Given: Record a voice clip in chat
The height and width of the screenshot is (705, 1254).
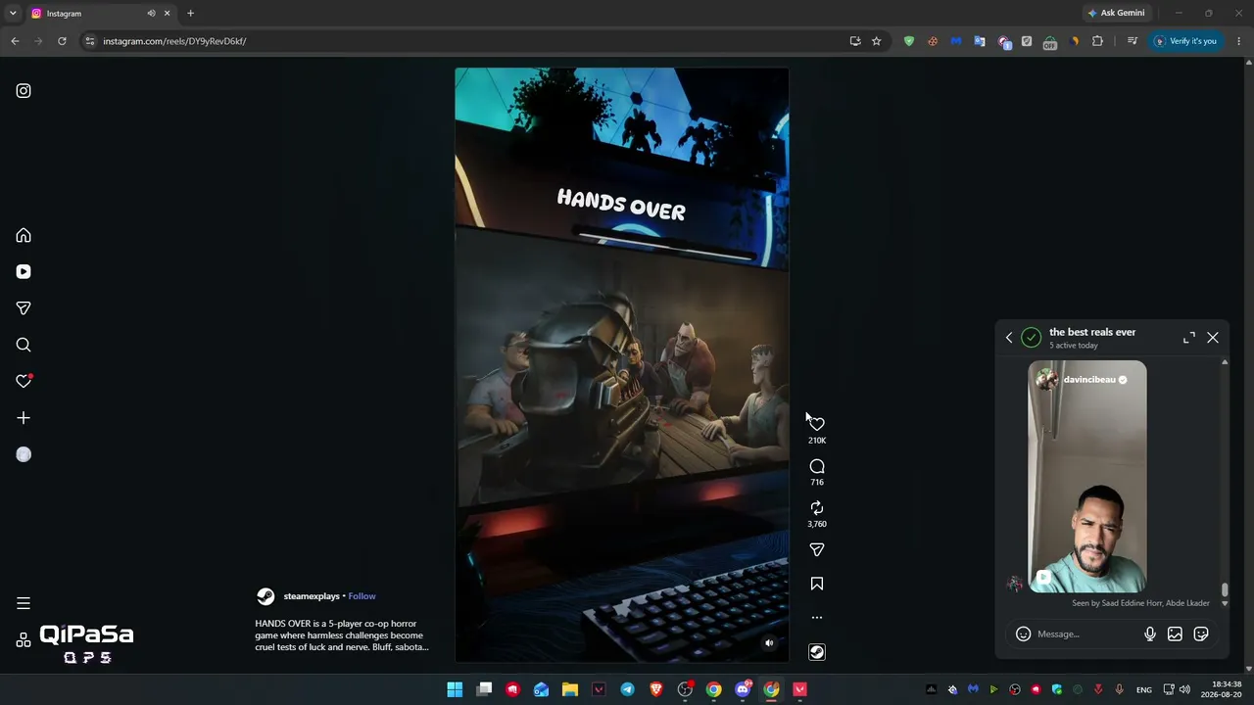Looking at the screenshot, I should [x=1150, y=634].
